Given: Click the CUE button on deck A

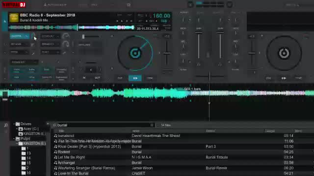Looking at the screenshot, I should click(120, 78).
